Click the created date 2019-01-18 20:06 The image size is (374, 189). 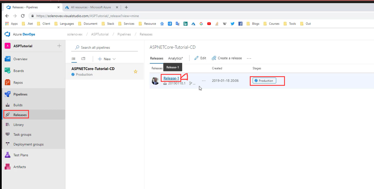225,81
